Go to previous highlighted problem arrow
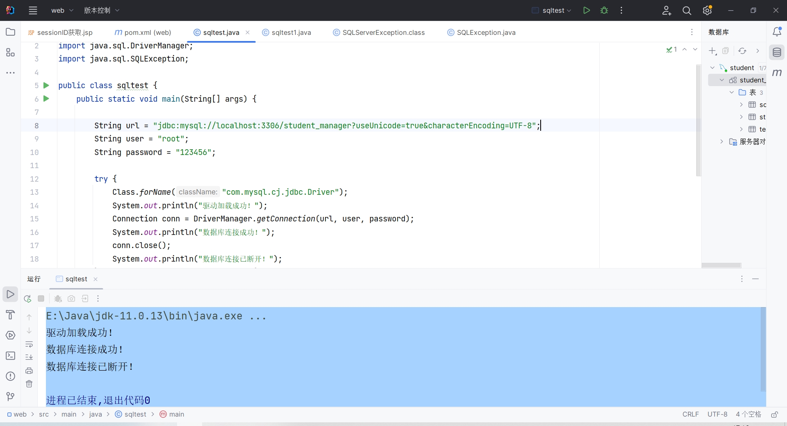Image resolution: width=787 pixels, height=426 pixels. (685, 49)
